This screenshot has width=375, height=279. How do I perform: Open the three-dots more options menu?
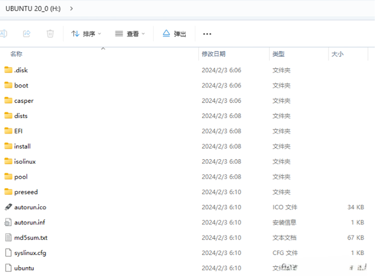coord(207,34)
